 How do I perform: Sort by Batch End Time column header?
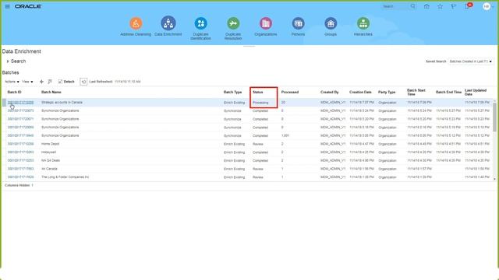coord(448,92)
